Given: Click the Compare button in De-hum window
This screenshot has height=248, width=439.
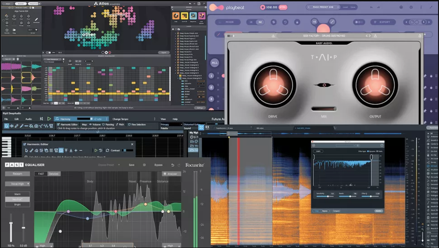Looking at the screenshot, I should (336, 211).
